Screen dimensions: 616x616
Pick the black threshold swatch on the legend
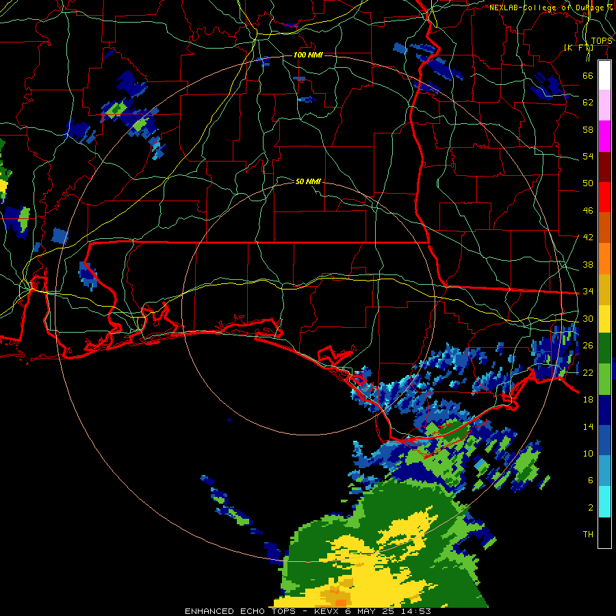point(604,532)
